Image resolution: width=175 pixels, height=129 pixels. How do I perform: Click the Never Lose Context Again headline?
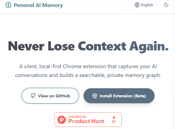88,46
